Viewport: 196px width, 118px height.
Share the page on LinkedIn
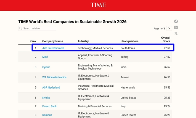pos(176,28)
